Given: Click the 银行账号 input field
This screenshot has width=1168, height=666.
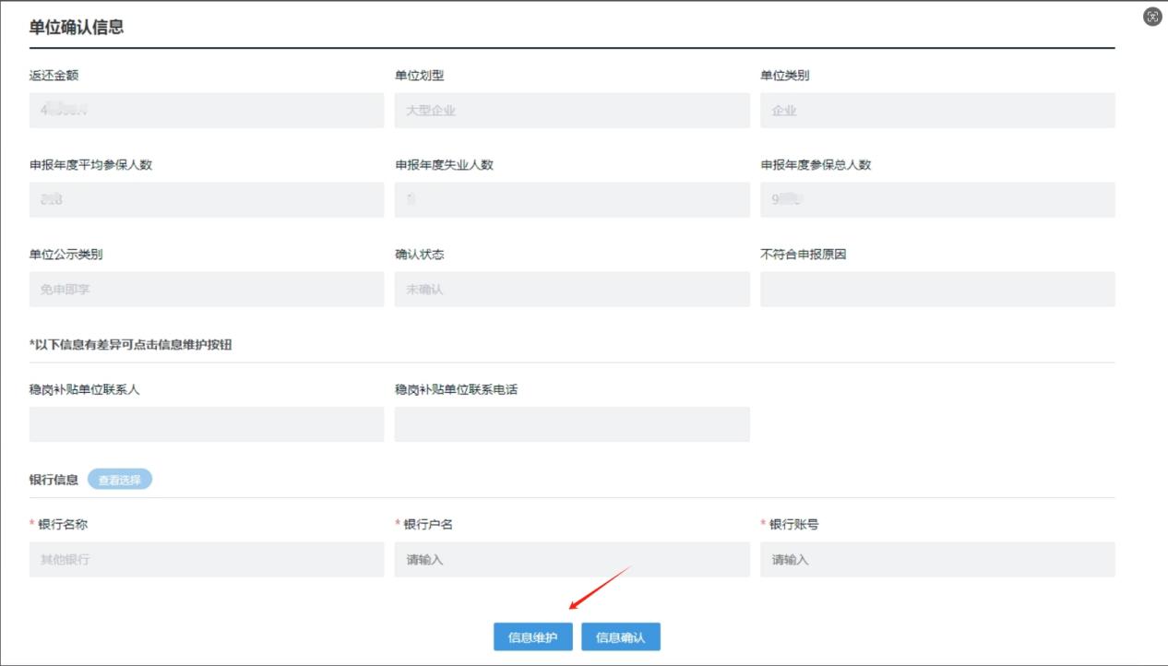Looking at the screenshot, I should click(936, 560).
